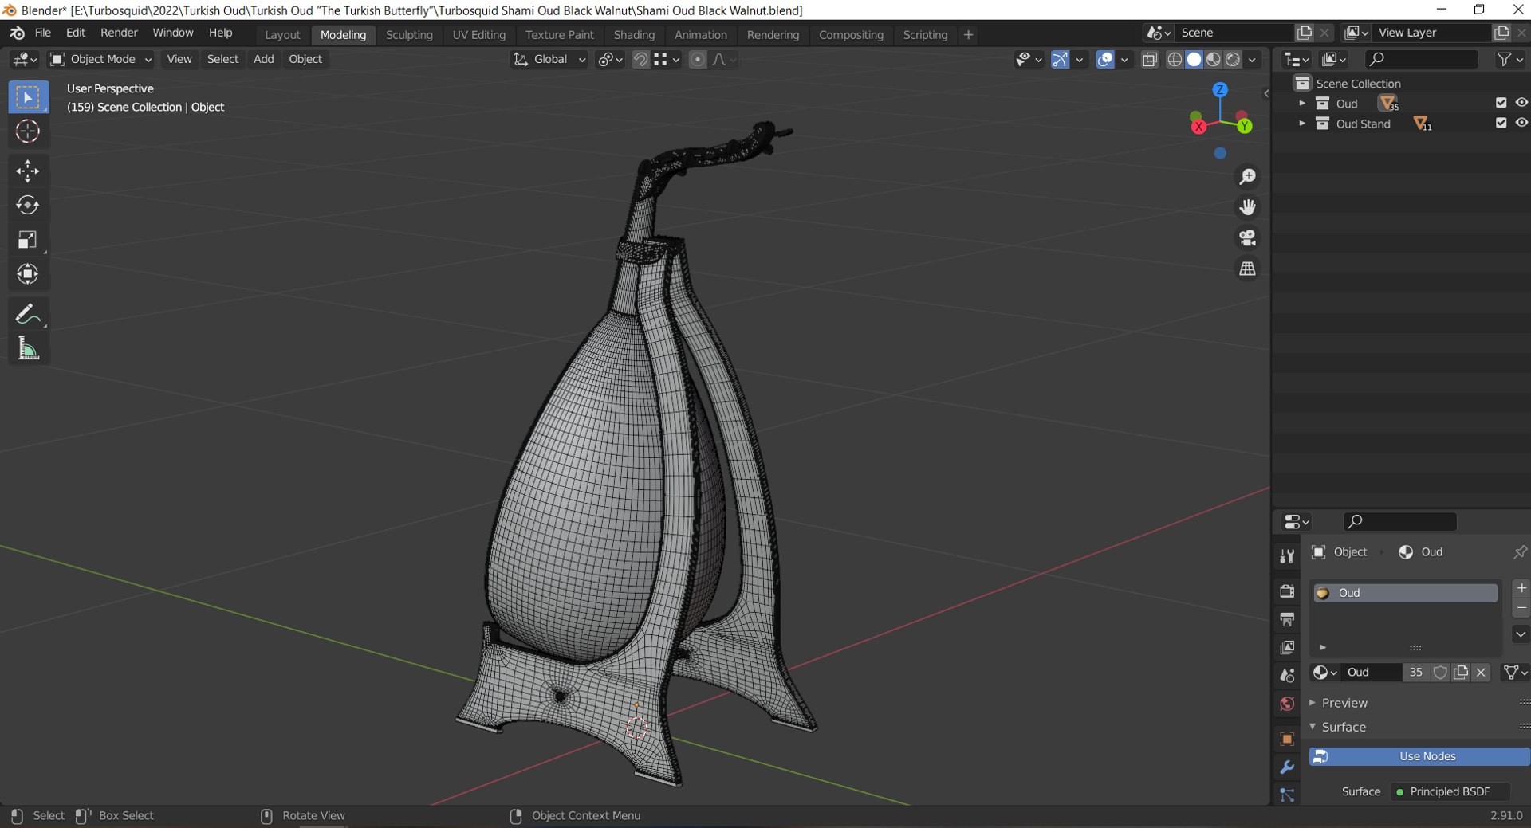
Task: Activate the Transform tool
Action: pyautogui.click(x=28, y=274)
